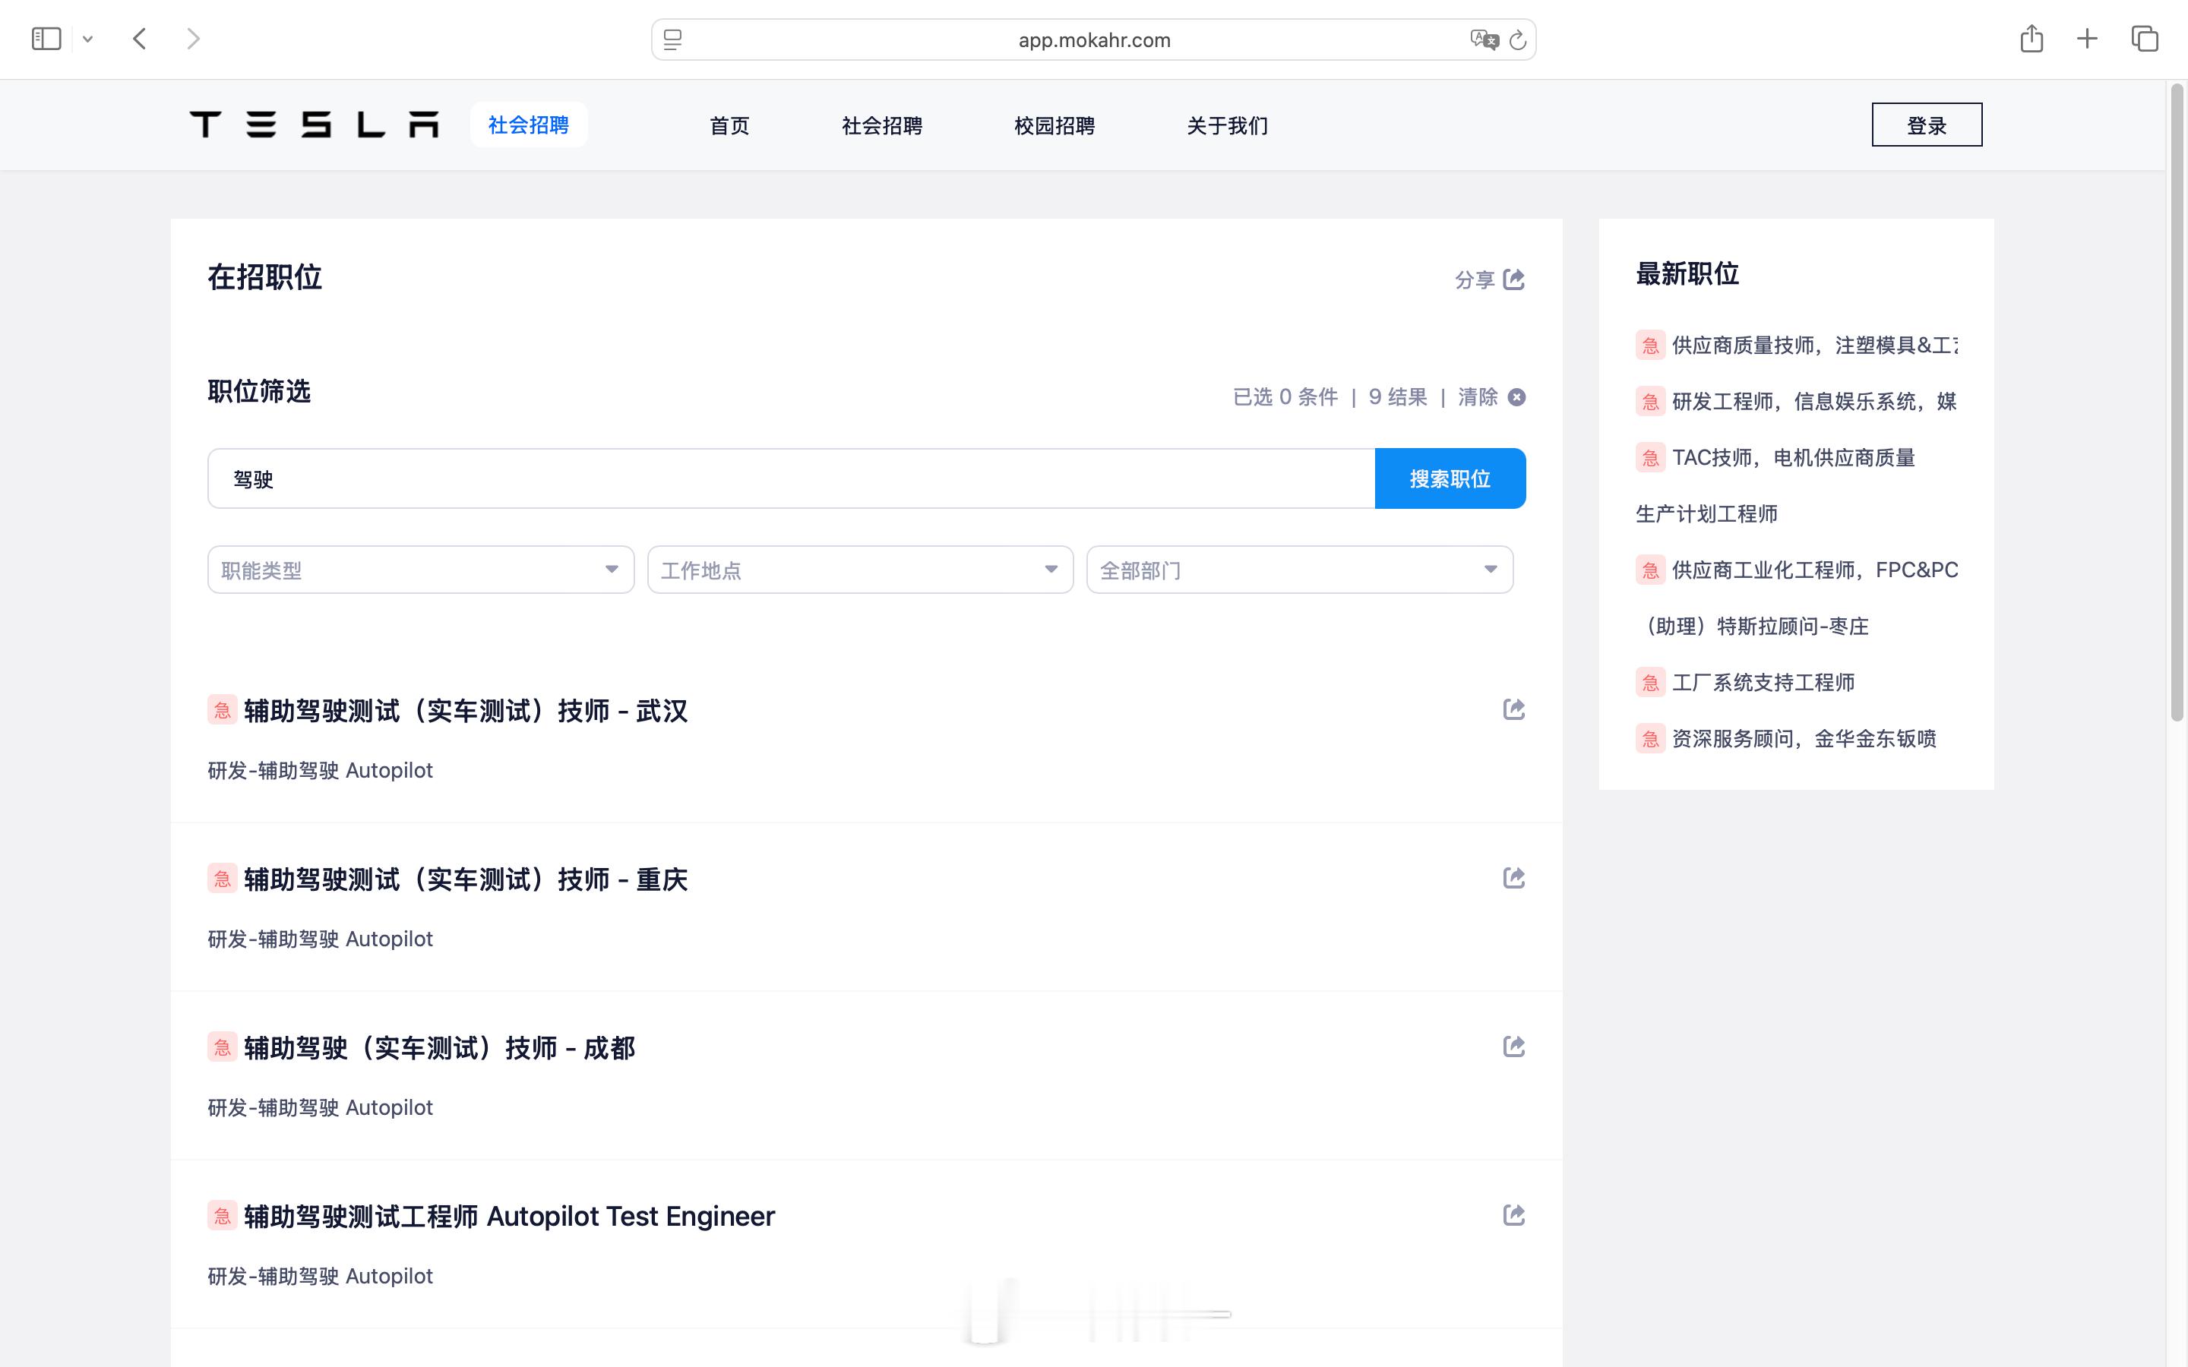The height and width of the screenshot is (1367, 2188).
Task: Open job 辅助驾驶（实车测试）技师 - 成都
Action: 439,1048
